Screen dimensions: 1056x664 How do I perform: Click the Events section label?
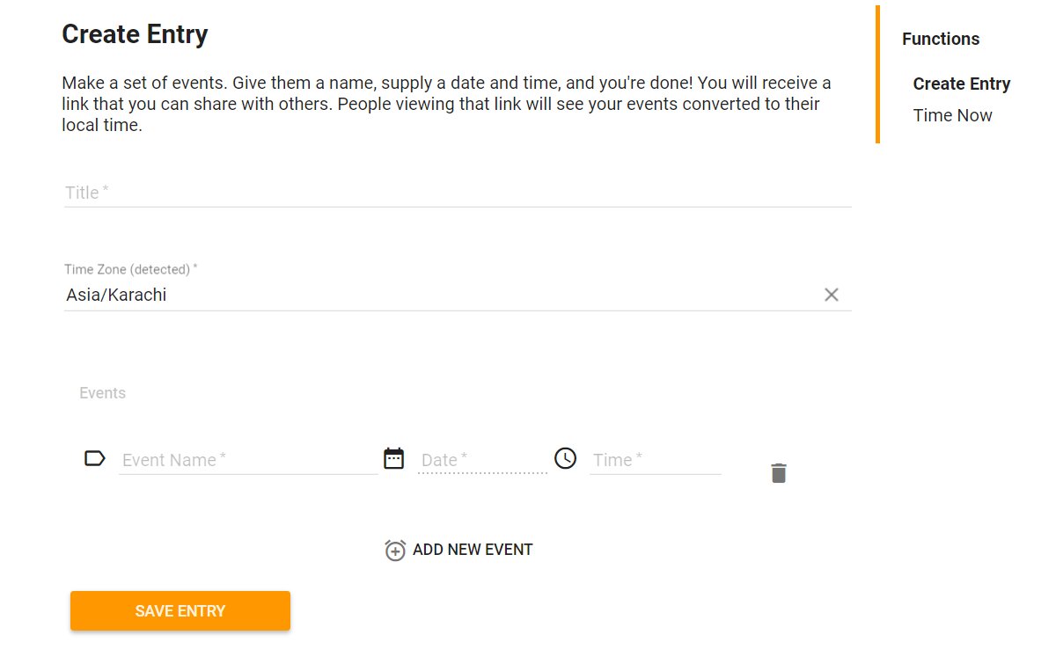(x=102, y=393)
